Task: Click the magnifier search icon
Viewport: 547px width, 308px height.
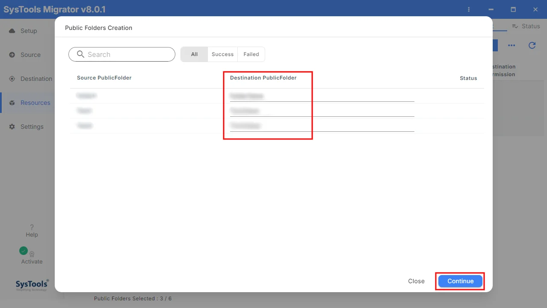Action: pos(80,54)
